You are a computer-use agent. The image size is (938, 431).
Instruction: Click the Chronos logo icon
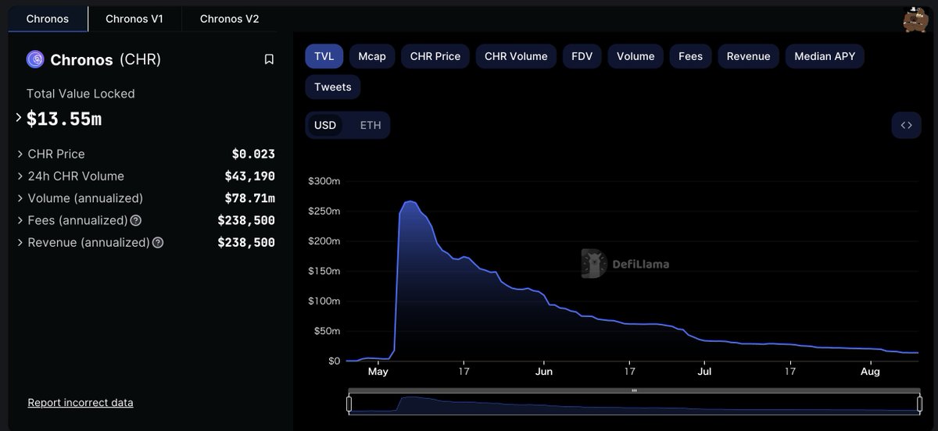pos(35,59)
